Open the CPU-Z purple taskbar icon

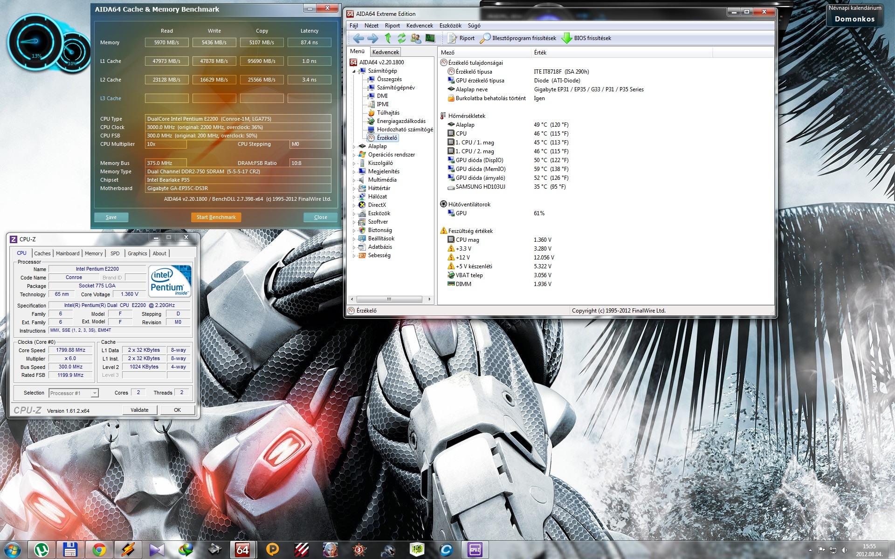click(x=474, y=550)
